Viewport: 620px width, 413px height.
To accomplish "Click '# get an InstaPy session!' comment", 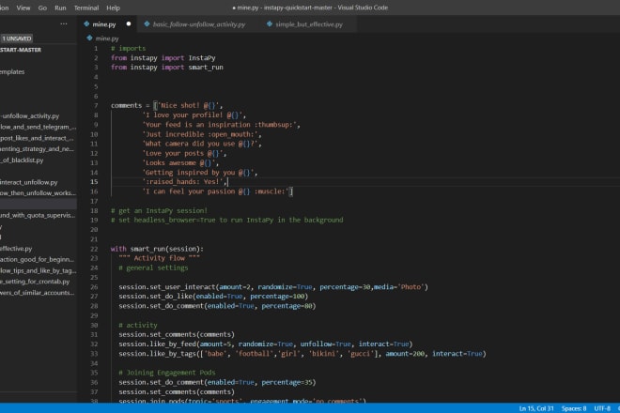I will pyautogui.click(x=159, y=210).
